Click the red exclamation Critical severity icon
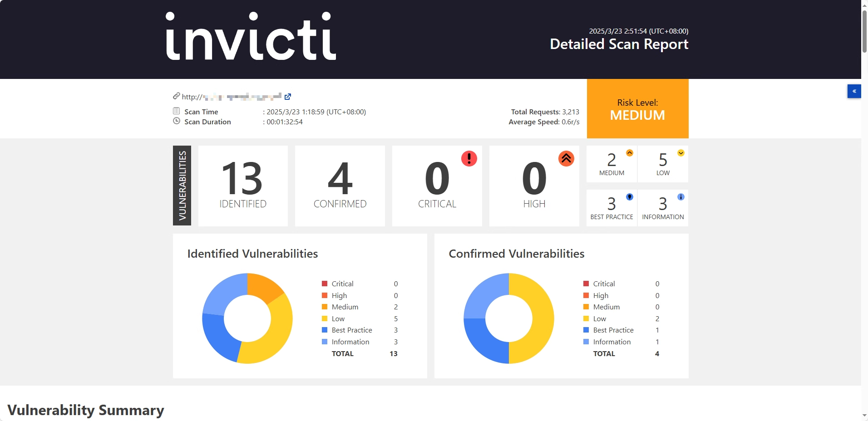This screenshot has width=868, height=421. [x=469, y=158]
